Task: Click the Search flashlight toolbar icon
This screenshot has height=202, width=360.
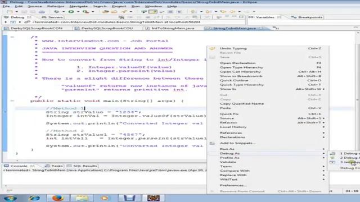Action: [x=124, y=11]
